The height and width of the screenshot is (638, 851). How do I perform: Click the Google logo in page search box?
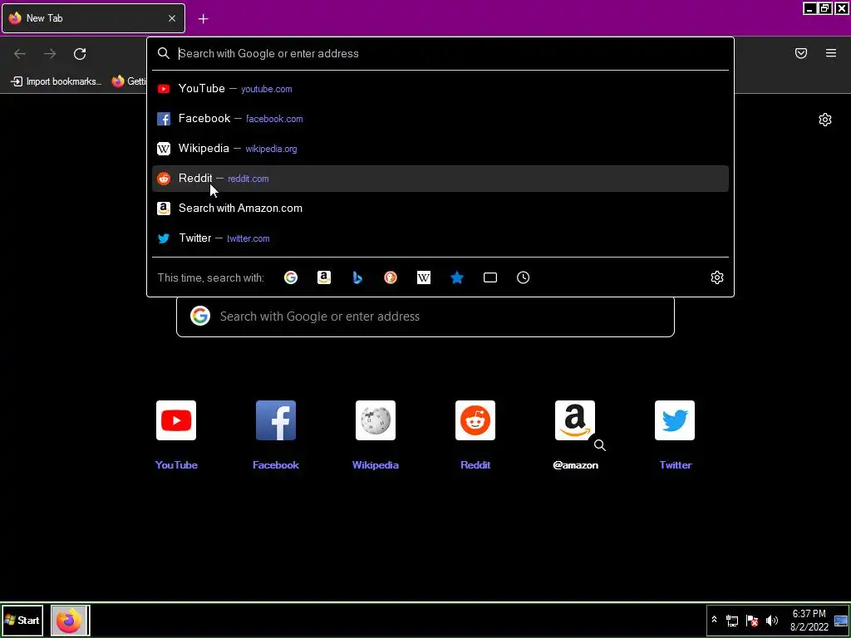click(200, 316)
